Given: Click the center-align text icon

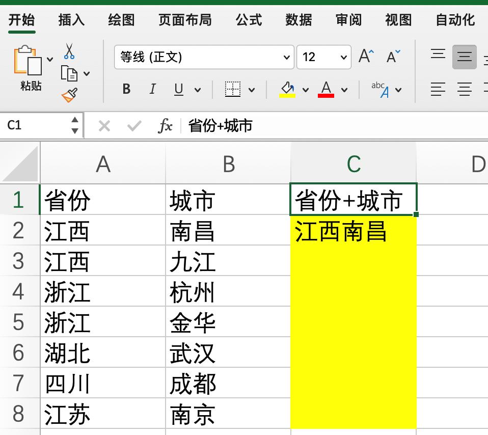Looking at the screenshot, I should pyautogui.click(x=464, y=90).
